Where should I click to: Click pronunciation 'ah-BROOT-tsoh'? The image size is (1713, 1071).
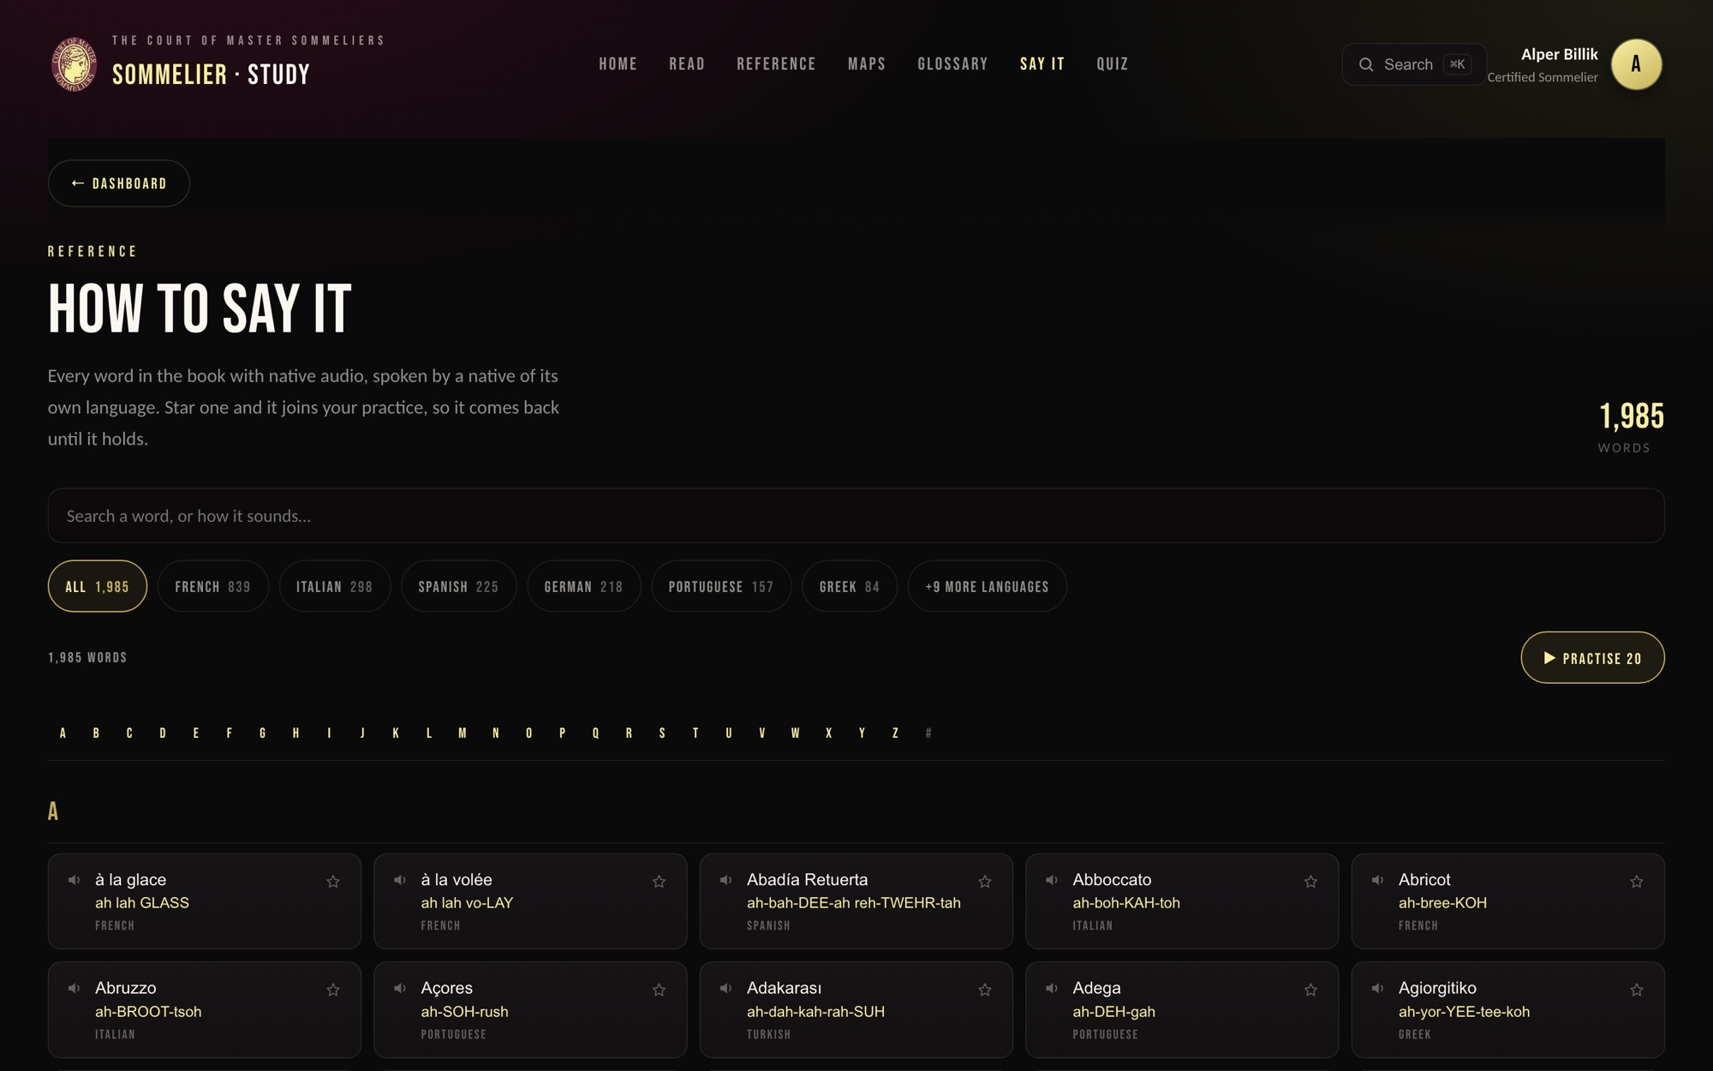tap(148, 1012)
